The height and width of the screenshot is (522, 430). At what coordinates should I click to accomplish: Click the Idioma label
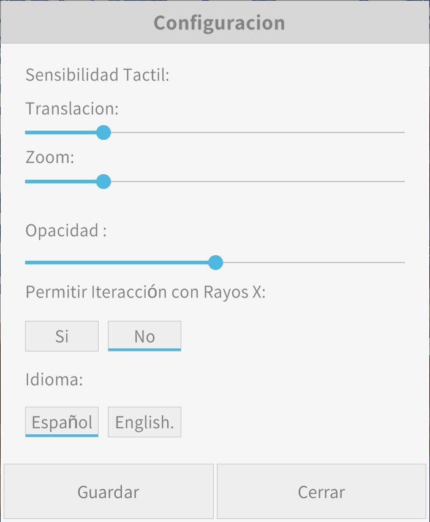click(54, 379)
